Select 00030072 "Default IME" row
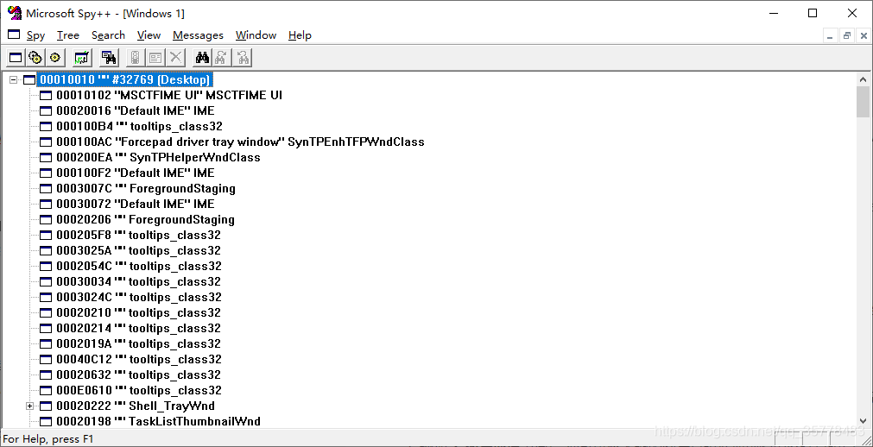Viewport: 873px width, 447px height. pyautogui.click(x=135, y=205)
